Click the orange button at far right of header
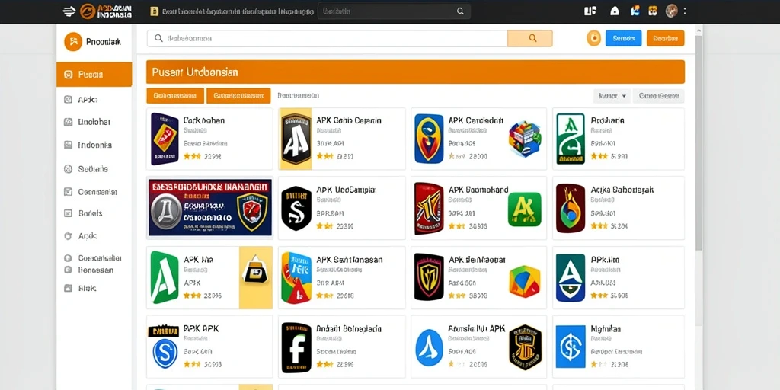Viewport: 780px width, 390px height. [x=665, y=38]
